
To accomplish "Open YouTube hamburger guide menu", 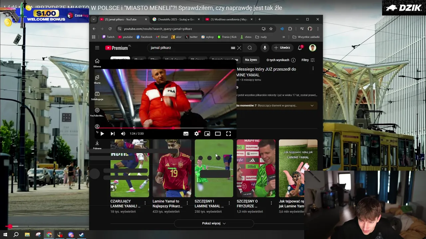I will (x=97, y=48).
